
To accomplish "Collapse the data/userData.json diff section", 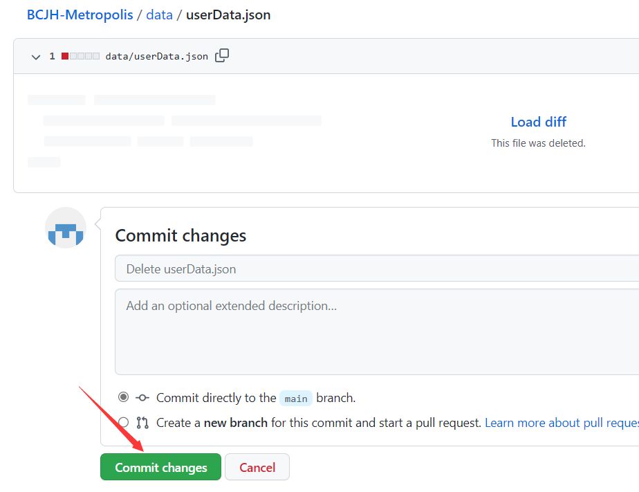I will click(36, 57).
